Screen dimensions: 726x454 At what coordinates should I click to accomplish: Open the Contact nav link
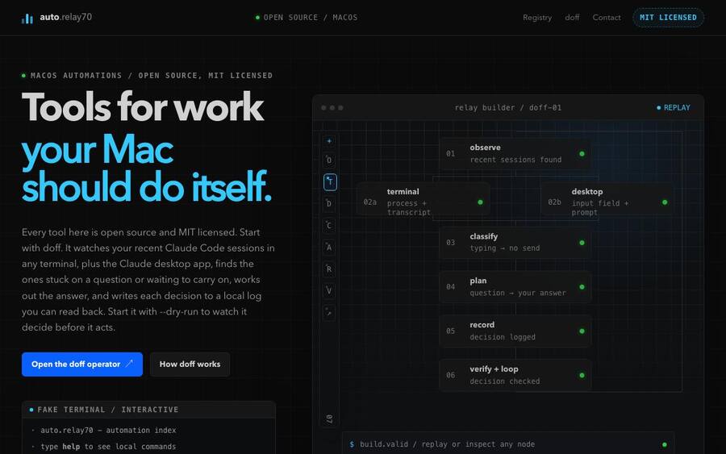607,18
